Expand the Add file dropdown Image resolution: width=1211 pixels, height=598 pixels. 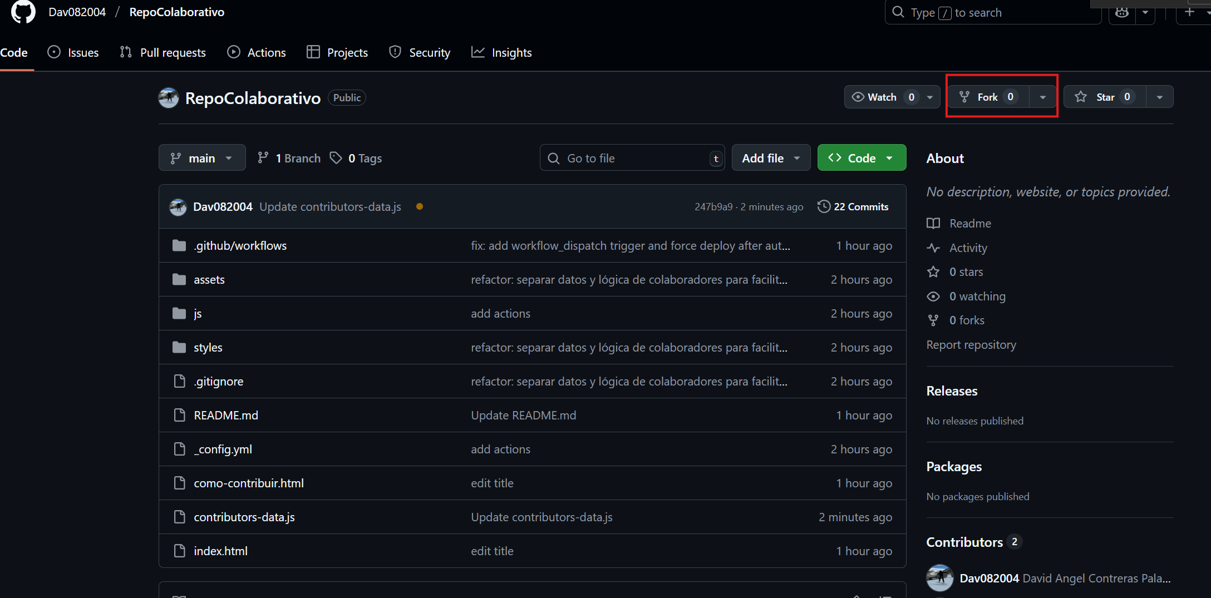[771, 158]
